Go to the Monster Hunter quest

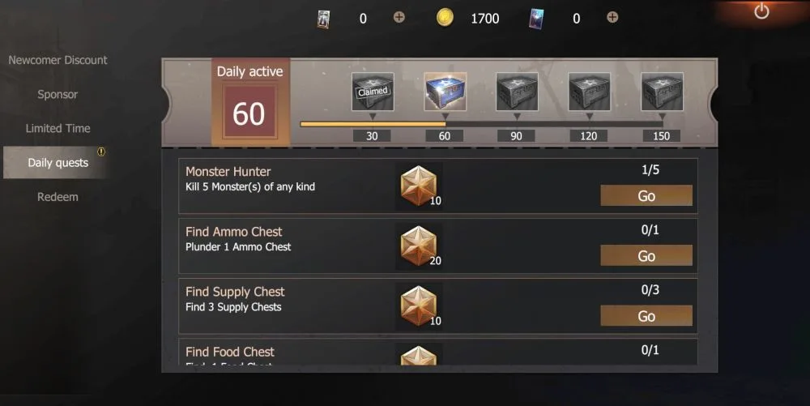point(646,196)
